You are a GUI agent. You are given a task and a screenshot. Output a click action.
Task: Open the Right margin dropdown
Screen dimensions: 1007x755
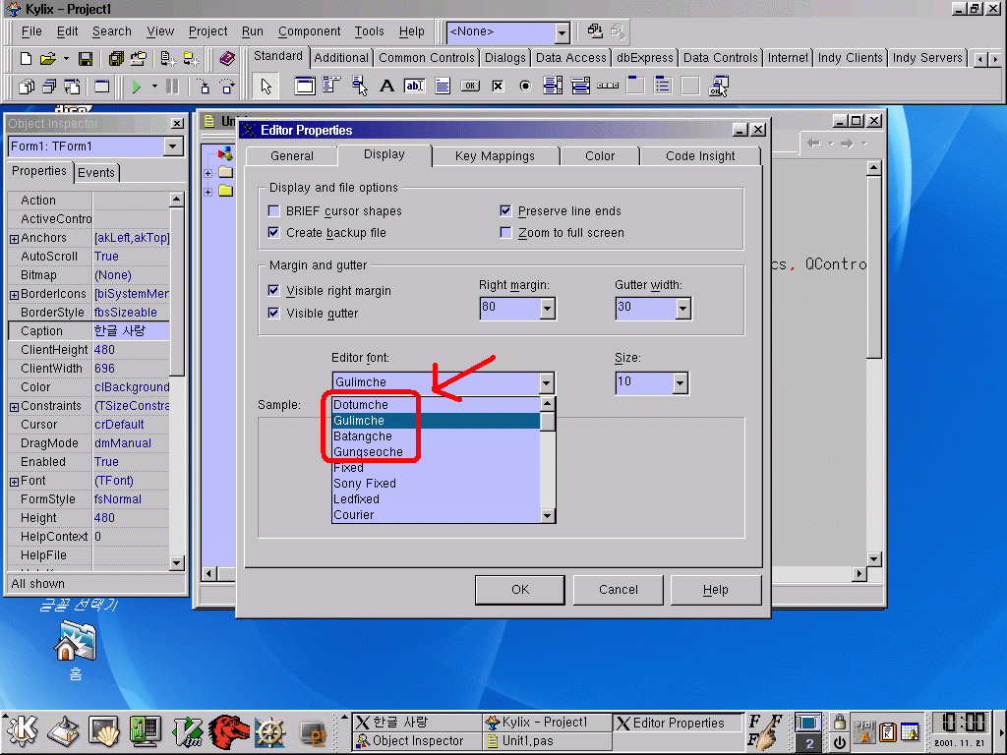click(x=547, y=309)
